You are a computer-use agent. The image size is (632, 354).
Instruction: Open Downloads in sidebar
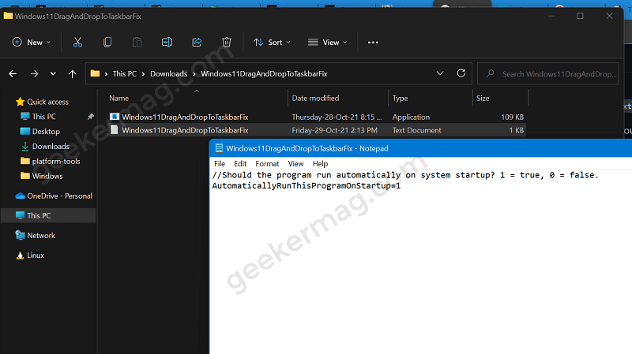(51, 146)
